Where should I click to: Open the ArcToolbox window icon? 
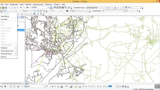point(63,7)
